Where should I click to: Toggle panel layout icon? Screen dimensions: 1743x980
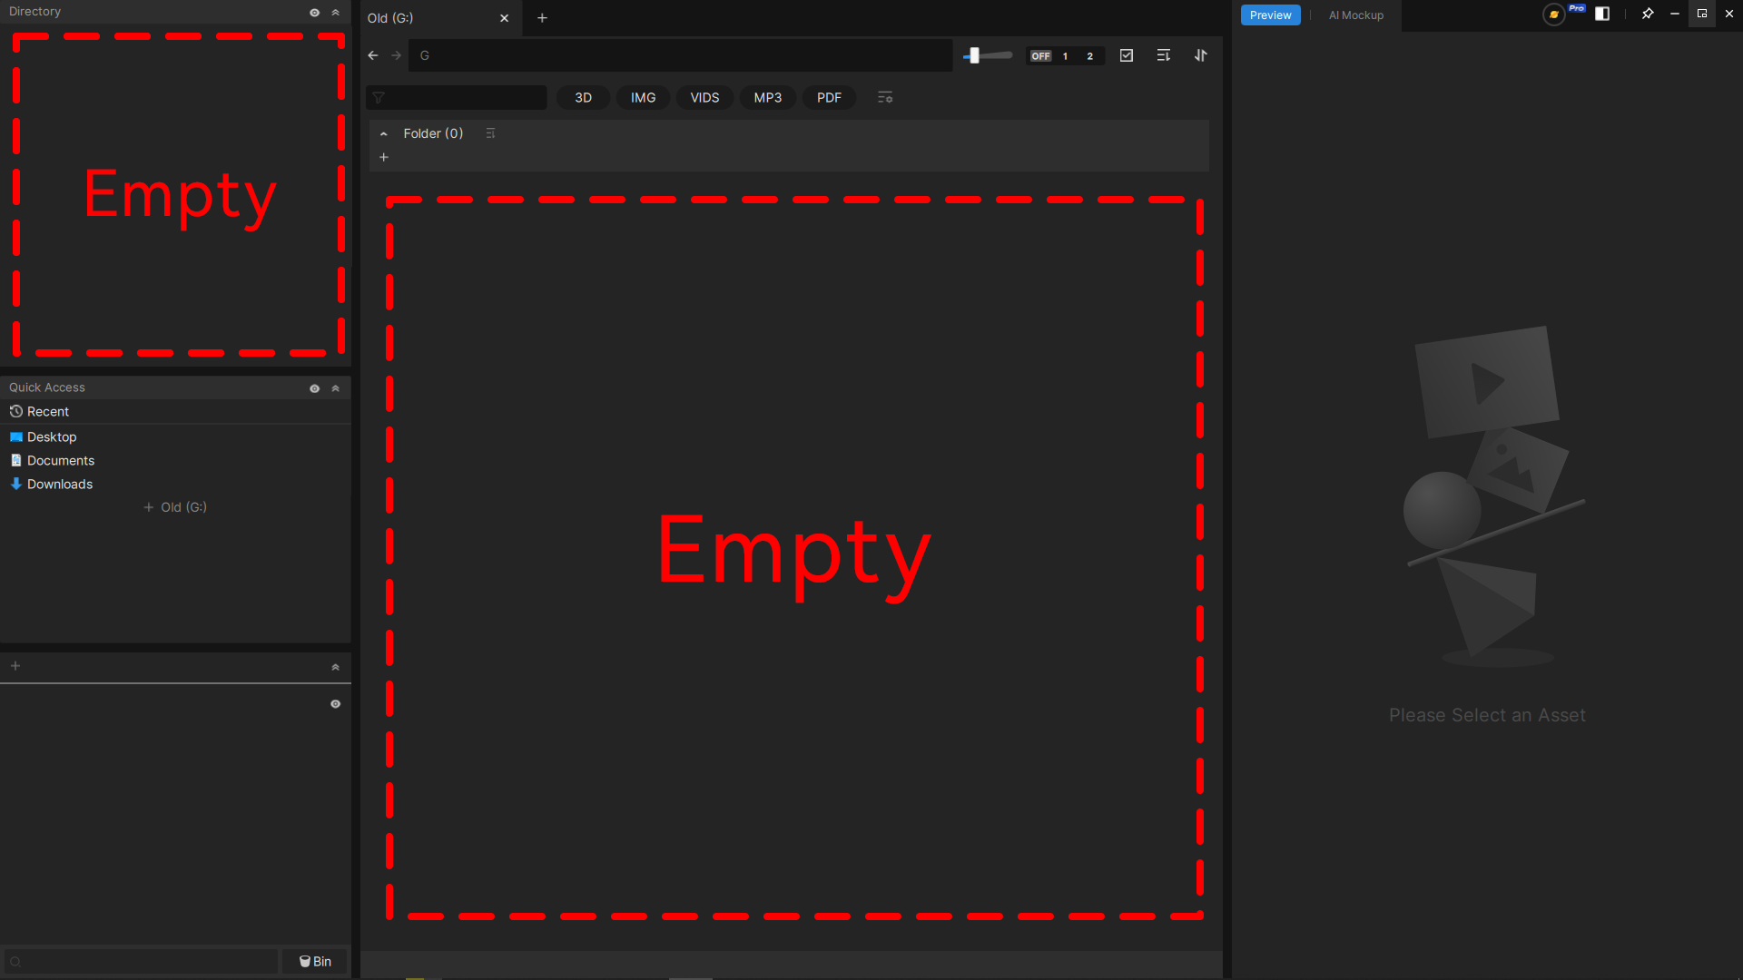tap(1602, 14)
